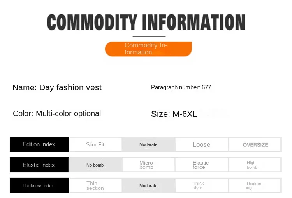Select the Elastic force option

[201, 165]
